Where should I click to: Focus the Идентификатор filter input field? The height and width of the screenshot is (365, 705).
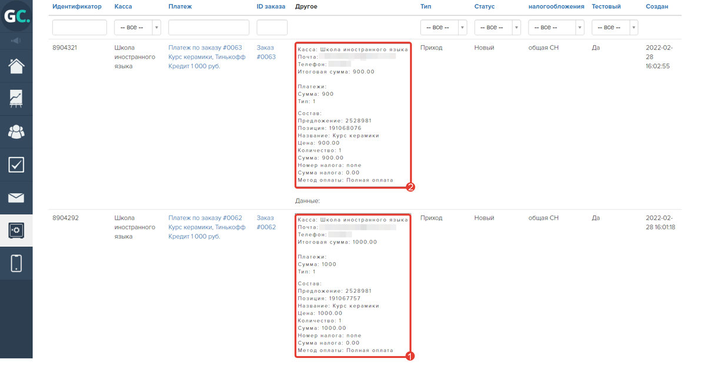(79, 28)
